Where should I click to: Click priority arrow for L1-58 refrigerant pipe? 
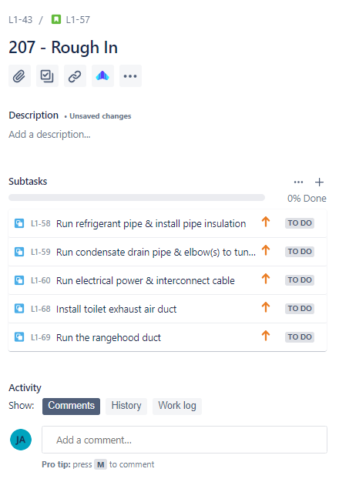click(x=266, y=222)
